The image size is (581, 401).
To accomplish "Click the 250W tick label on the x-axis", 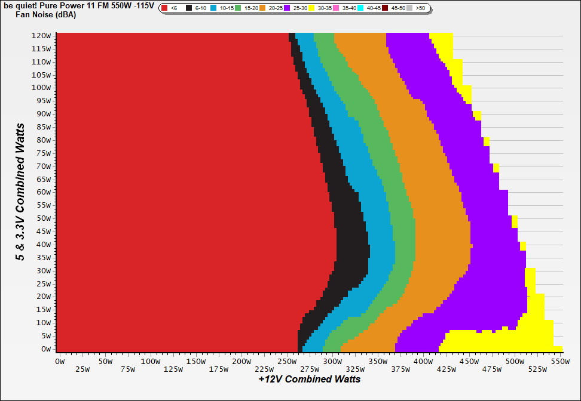I will point(288,362).
